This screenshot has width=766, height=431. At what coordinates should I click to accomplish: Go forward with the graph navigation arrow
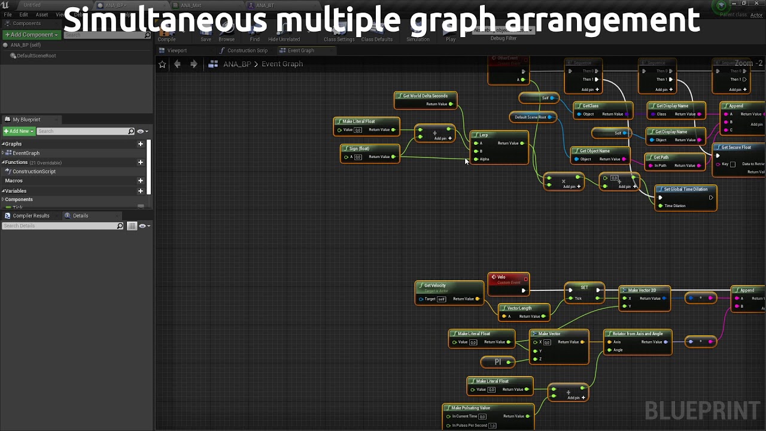tap(193, 64)
